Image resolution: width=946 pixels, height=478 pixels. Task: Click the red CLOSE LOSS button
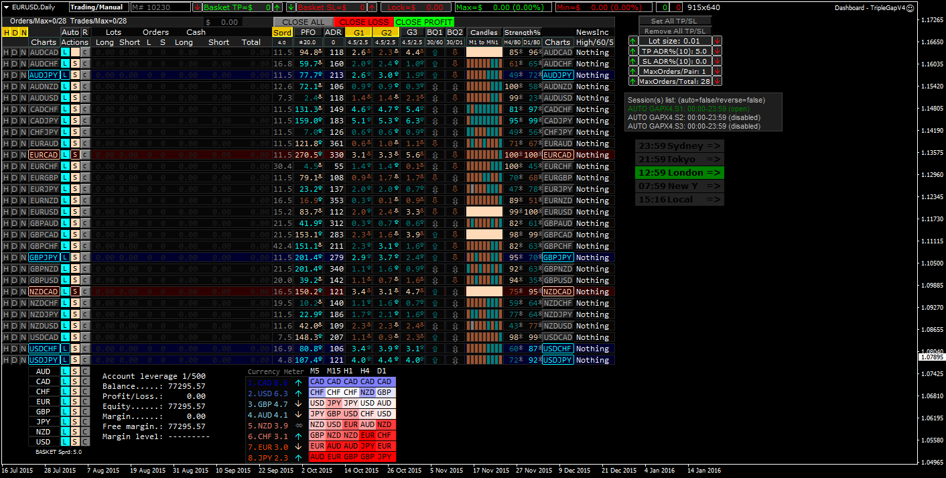tap(363, 22)
